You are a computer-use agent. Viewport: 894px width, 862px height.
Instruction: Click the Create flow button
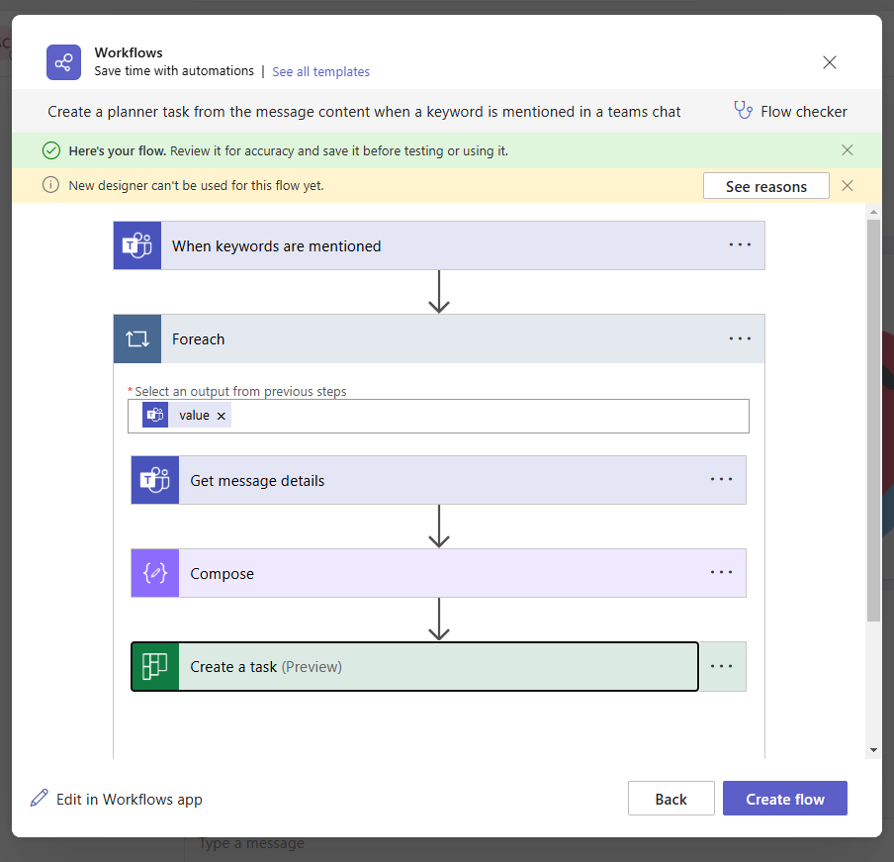pyautogui.click(x=785, y=799)
